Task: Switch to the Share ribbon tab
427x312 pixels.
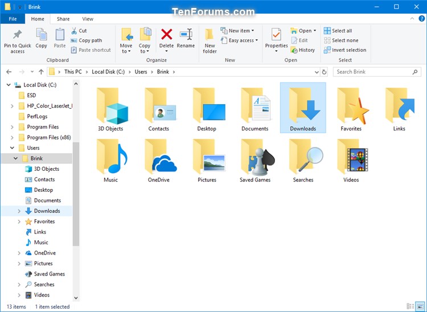Action: tap(63, 19)
